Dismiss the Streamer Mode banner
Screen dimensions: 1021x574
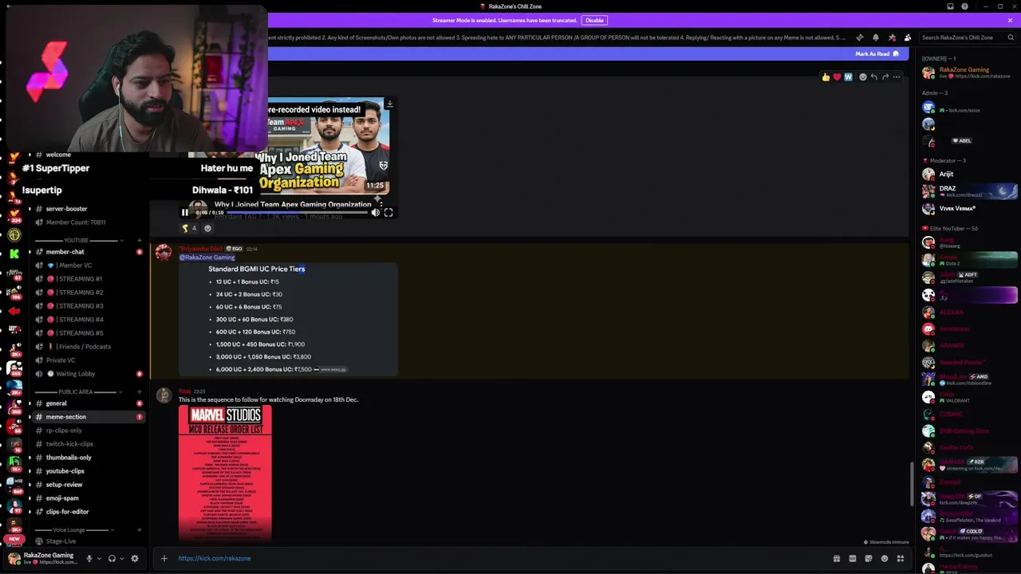(x=1010, y=20)
